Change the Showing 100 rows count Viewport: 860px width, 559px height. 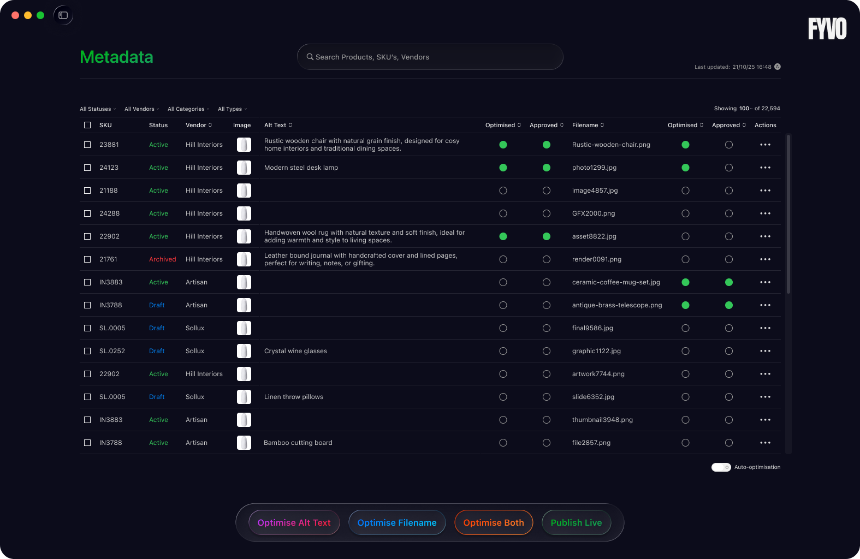745,109
